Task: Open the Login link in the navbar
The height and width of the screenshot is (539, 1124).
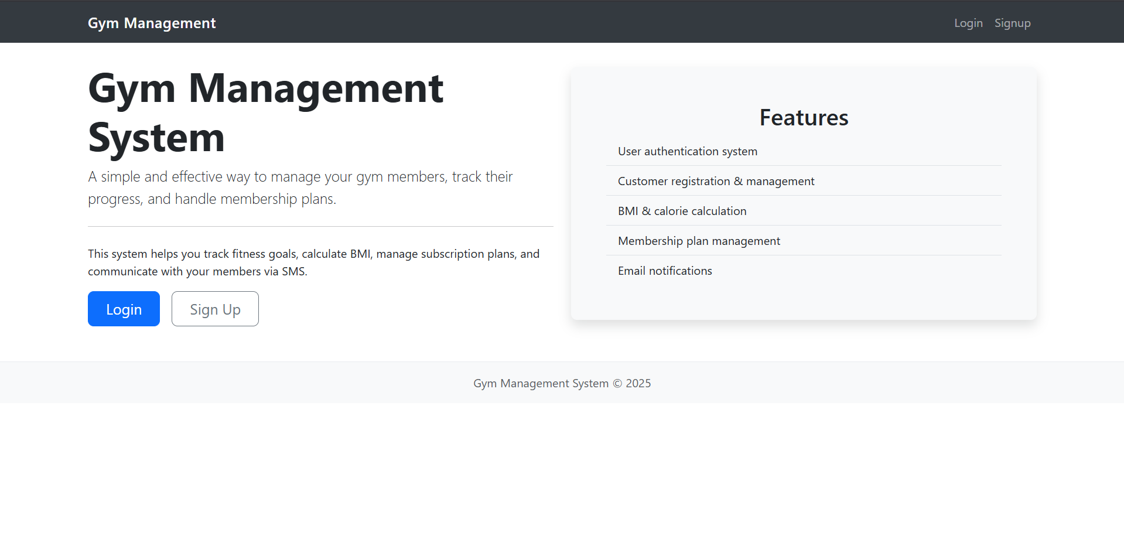Action: pyautogui.click(x=968, y=23)
